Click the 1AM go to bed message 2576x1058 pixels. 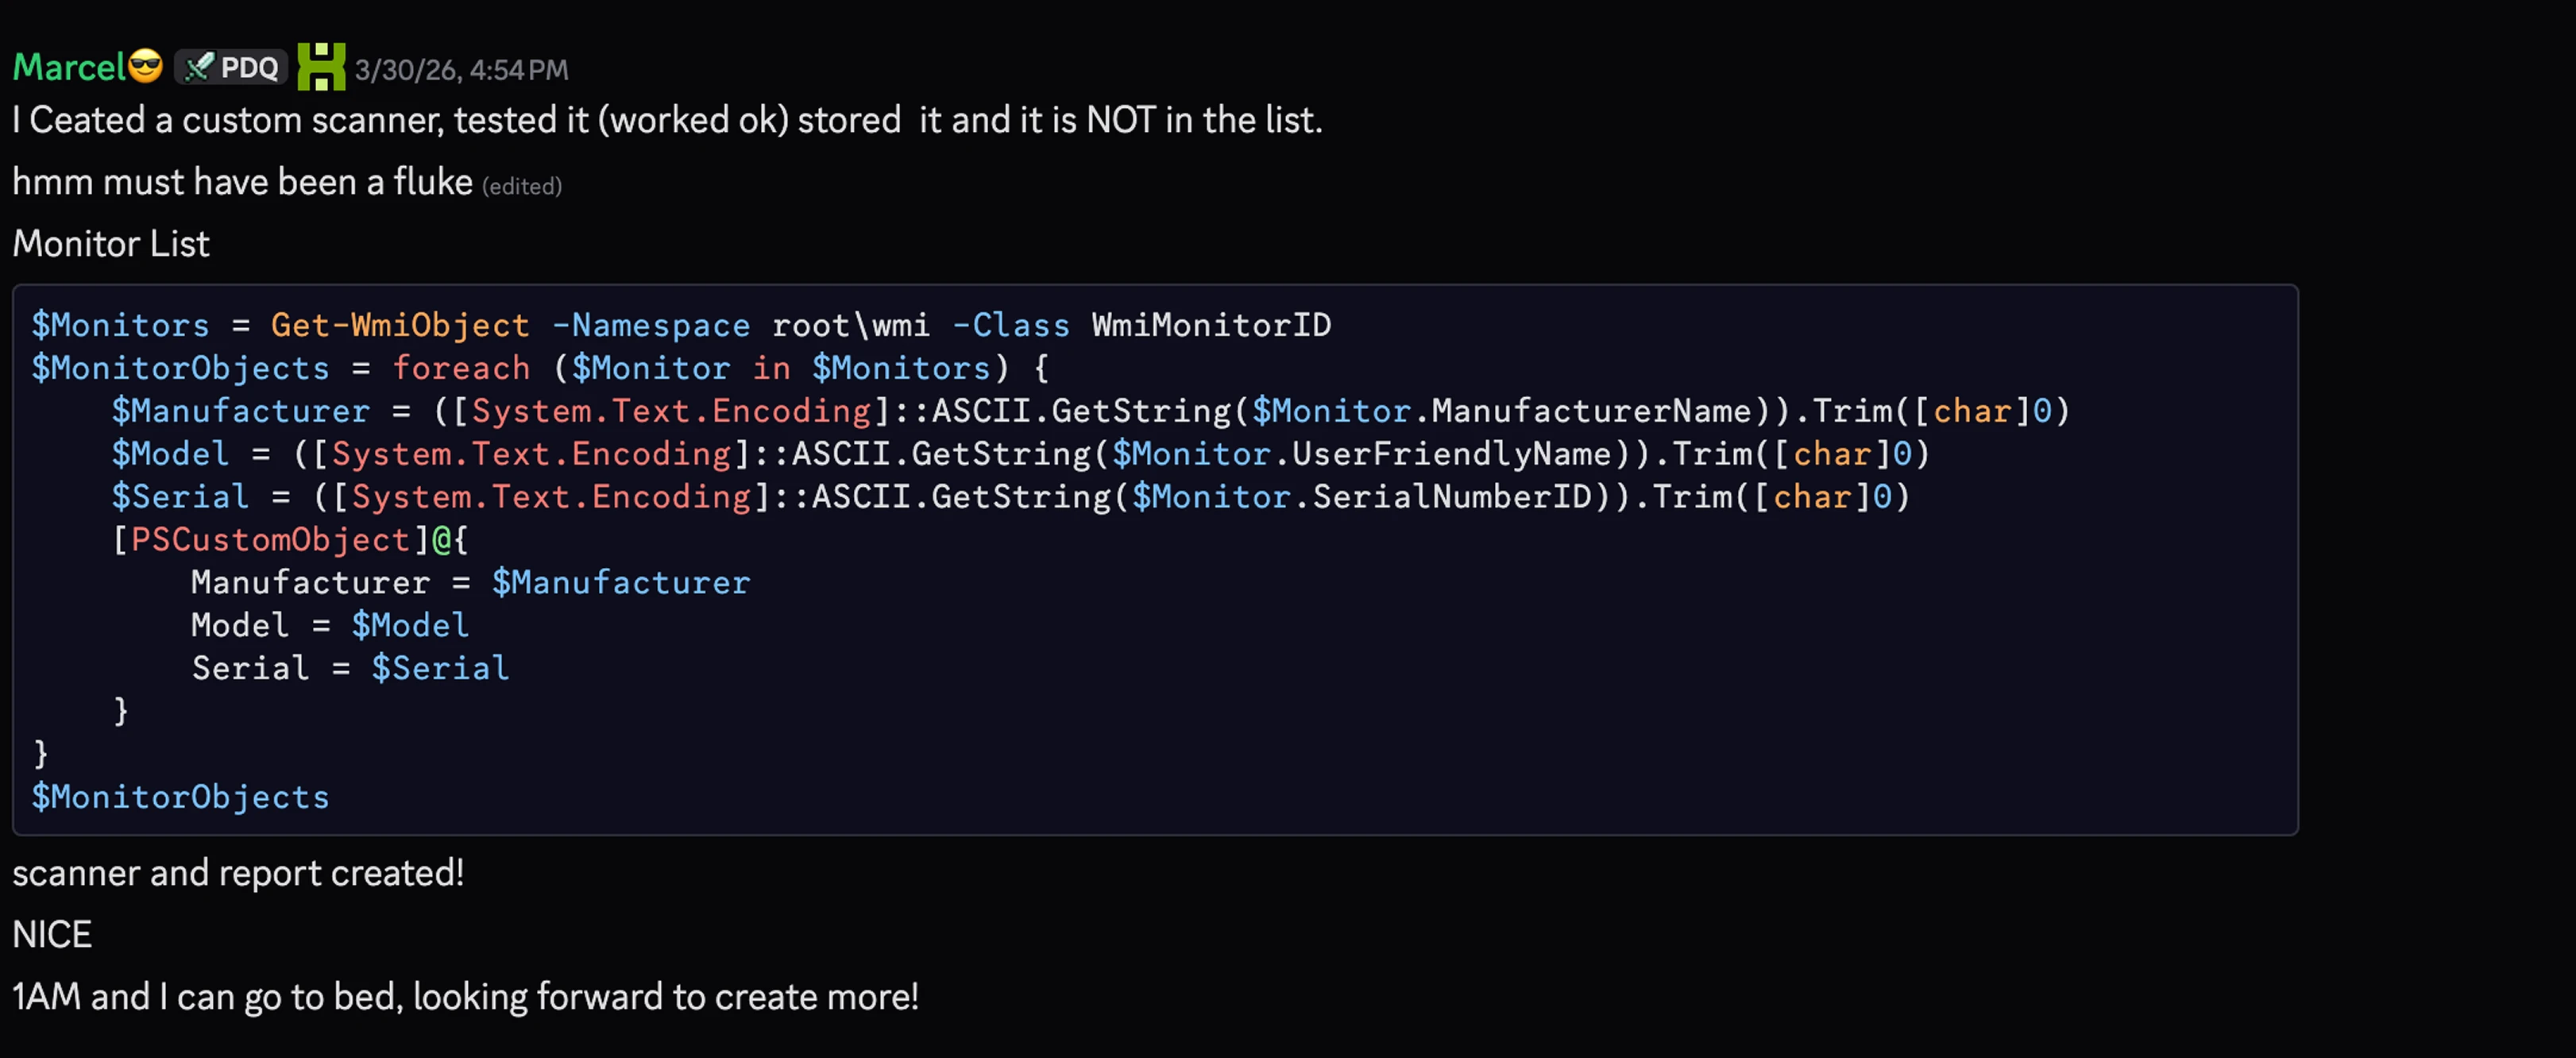click(x=465, y=997)
